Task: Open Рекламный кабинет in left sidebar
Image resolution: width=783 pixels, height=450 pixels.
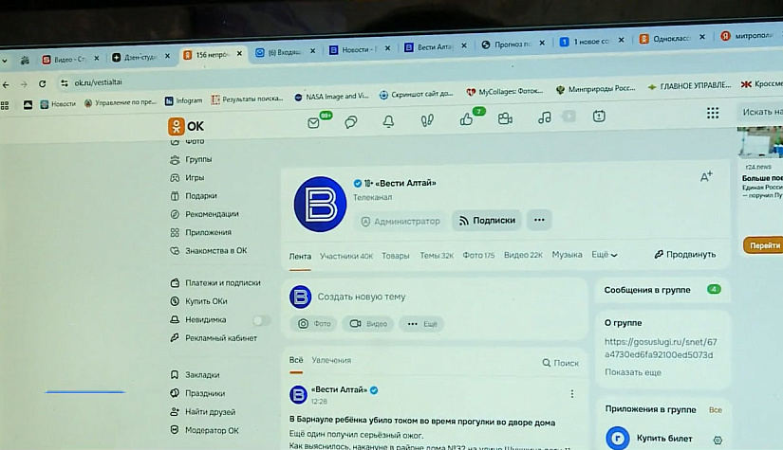Action: (220, 338)
